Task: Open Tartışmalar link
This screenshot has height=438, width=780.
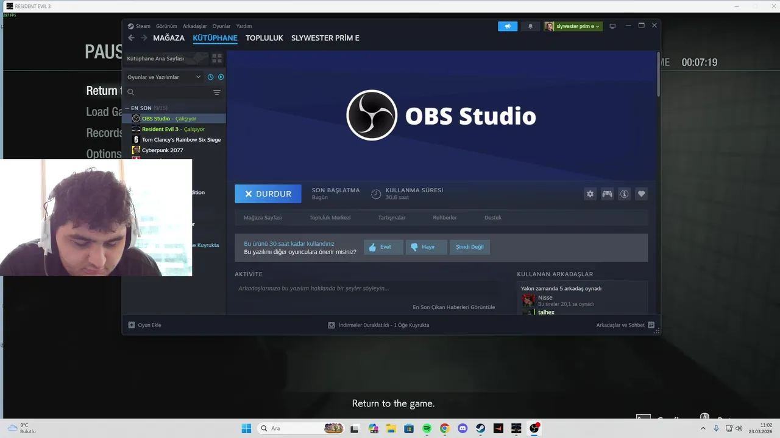Action: point(391,217)
